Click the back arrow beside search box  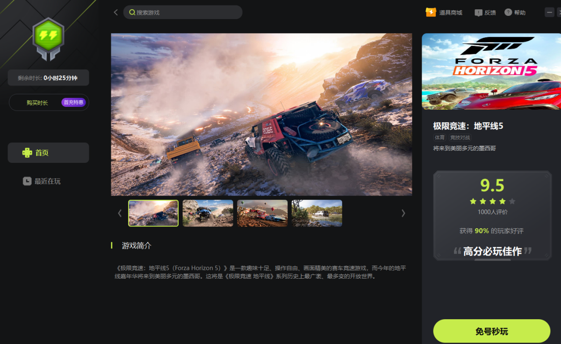116,12
